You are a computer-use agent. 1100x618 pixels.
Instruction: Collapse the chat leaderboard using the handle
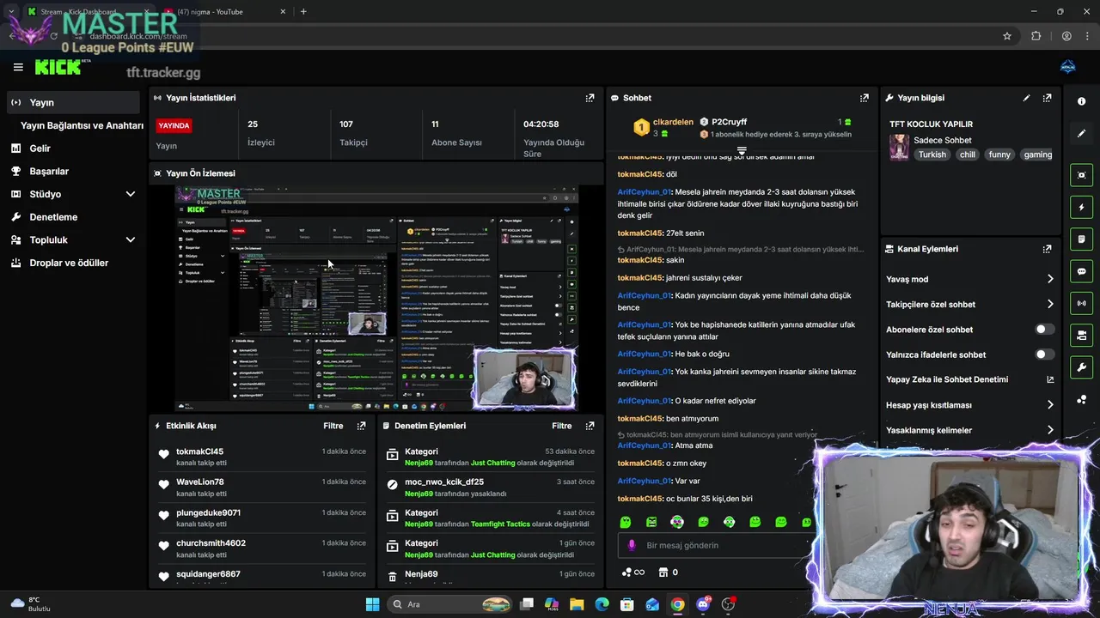[742, 150]
